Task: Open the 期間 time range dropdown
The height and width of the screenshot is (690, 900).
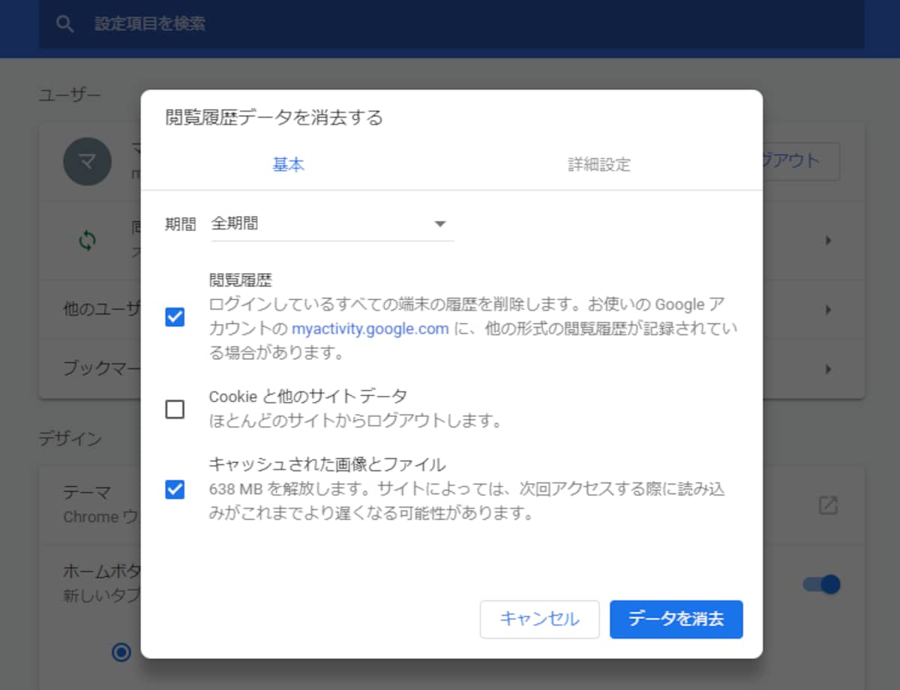Action: point(332,223)
